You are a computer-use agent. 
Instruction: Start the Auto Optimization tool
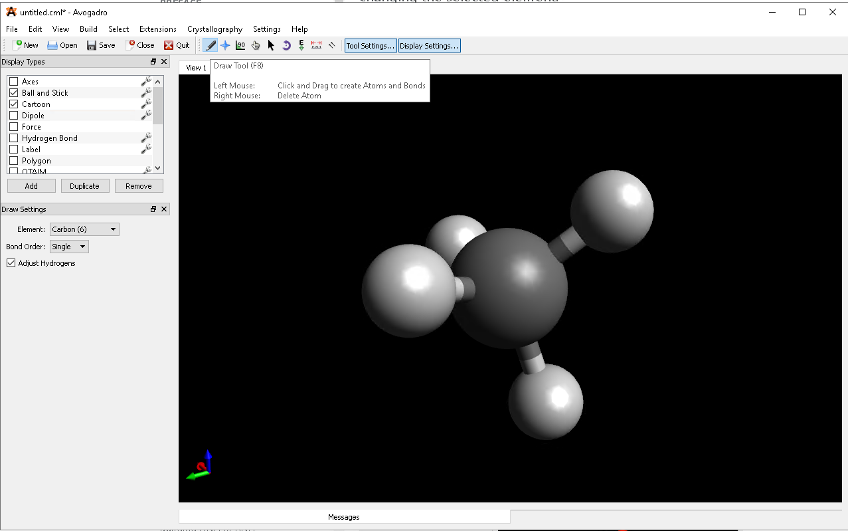pyautogui.click(x=301, y=45)
